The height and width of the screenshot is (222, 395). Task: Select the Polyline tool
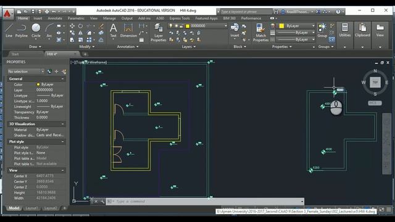[x=22, y=30]
